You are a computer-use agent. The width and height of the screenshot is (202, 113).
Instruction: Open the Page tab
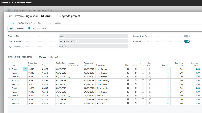coord(40,23)
